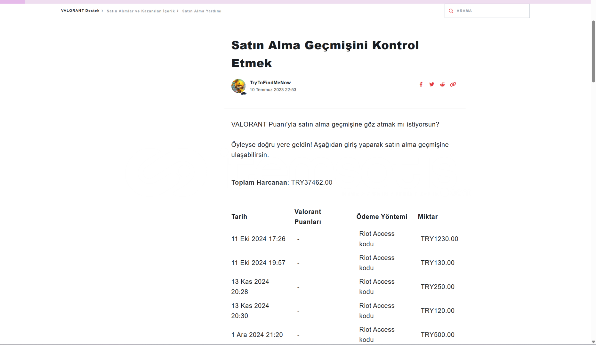596x345 pixels.
Task: Select the Miktar column header
Action: click(428, 217)
